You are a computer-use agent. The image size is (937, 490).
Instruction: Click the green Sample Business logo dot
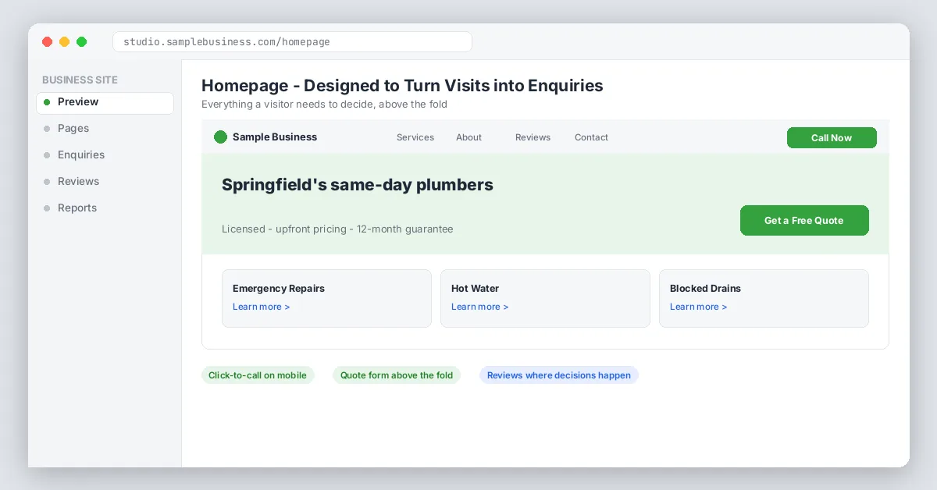[220, 137]
